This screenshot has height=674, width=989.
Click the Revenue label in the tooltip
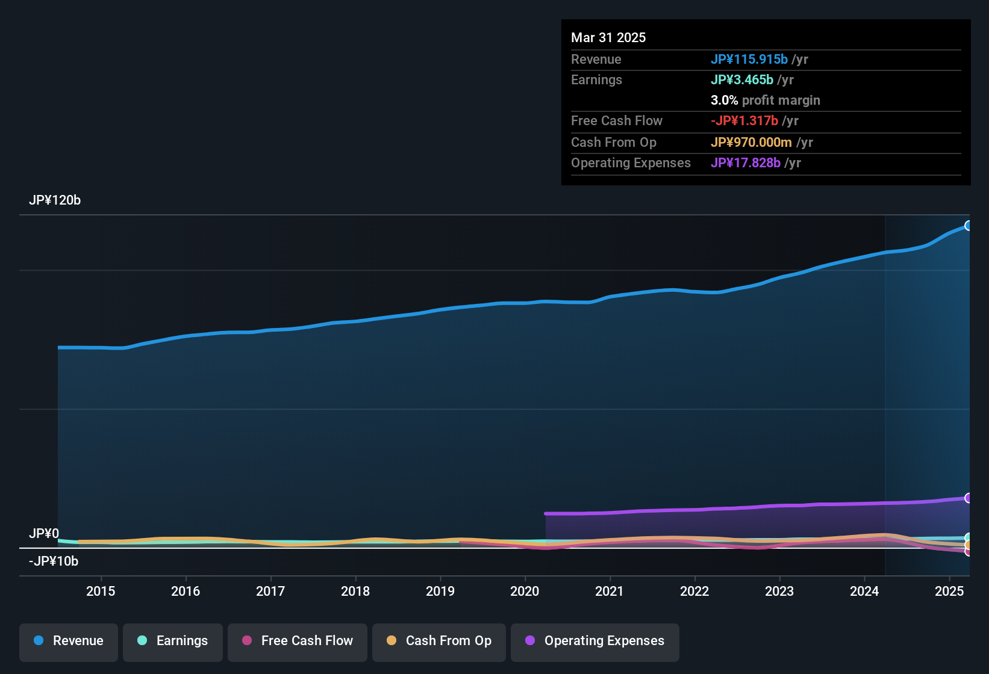pyautogui.click(x=596, y=59)
